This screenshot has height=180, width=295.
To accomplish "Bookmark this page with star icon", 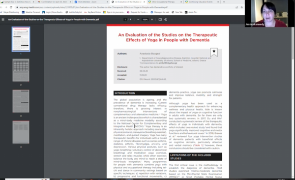I will (x=242, y=7).
